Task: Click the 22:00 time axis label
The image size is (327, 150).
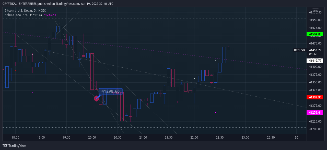Action: [194, 138]
